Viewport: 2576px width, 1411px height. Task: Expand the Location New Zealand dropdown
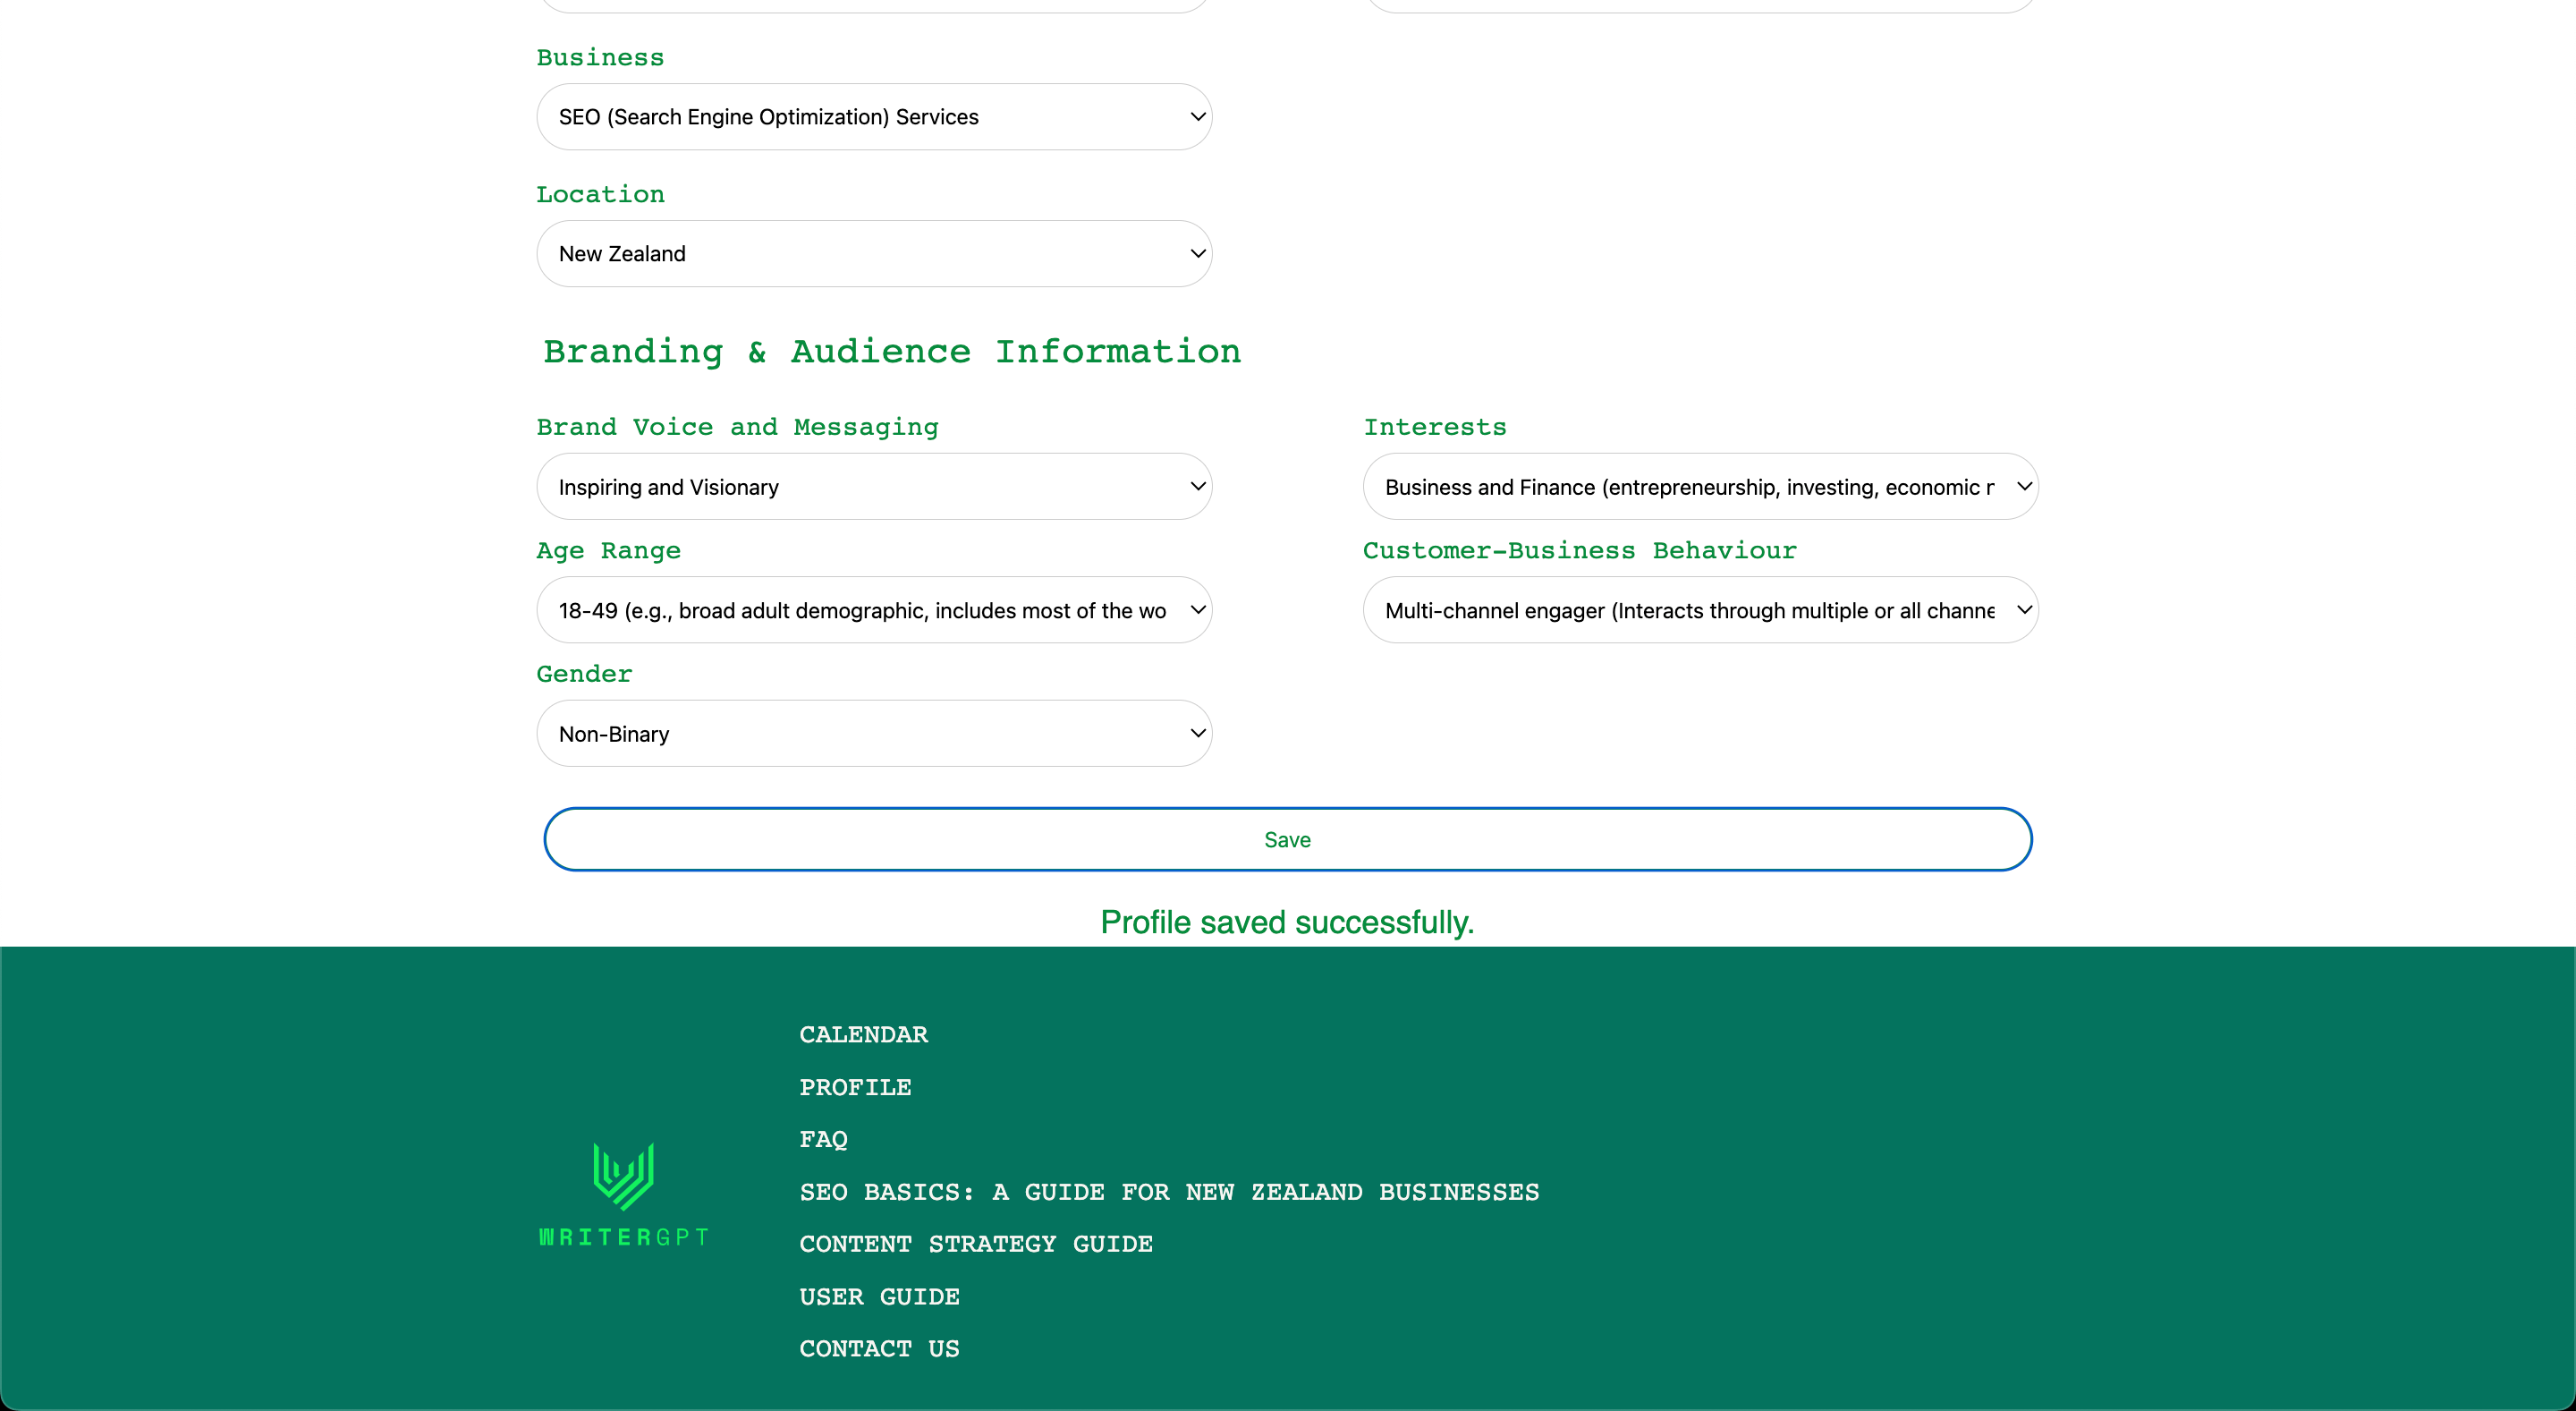[x=876, y=252]
